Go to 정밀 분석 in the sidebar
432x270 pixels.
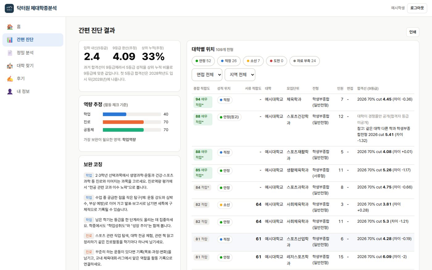coord(33,53)
